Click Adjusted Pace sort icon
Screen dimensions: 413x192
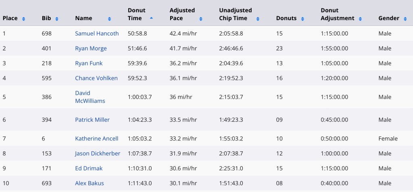coord(201,19)
